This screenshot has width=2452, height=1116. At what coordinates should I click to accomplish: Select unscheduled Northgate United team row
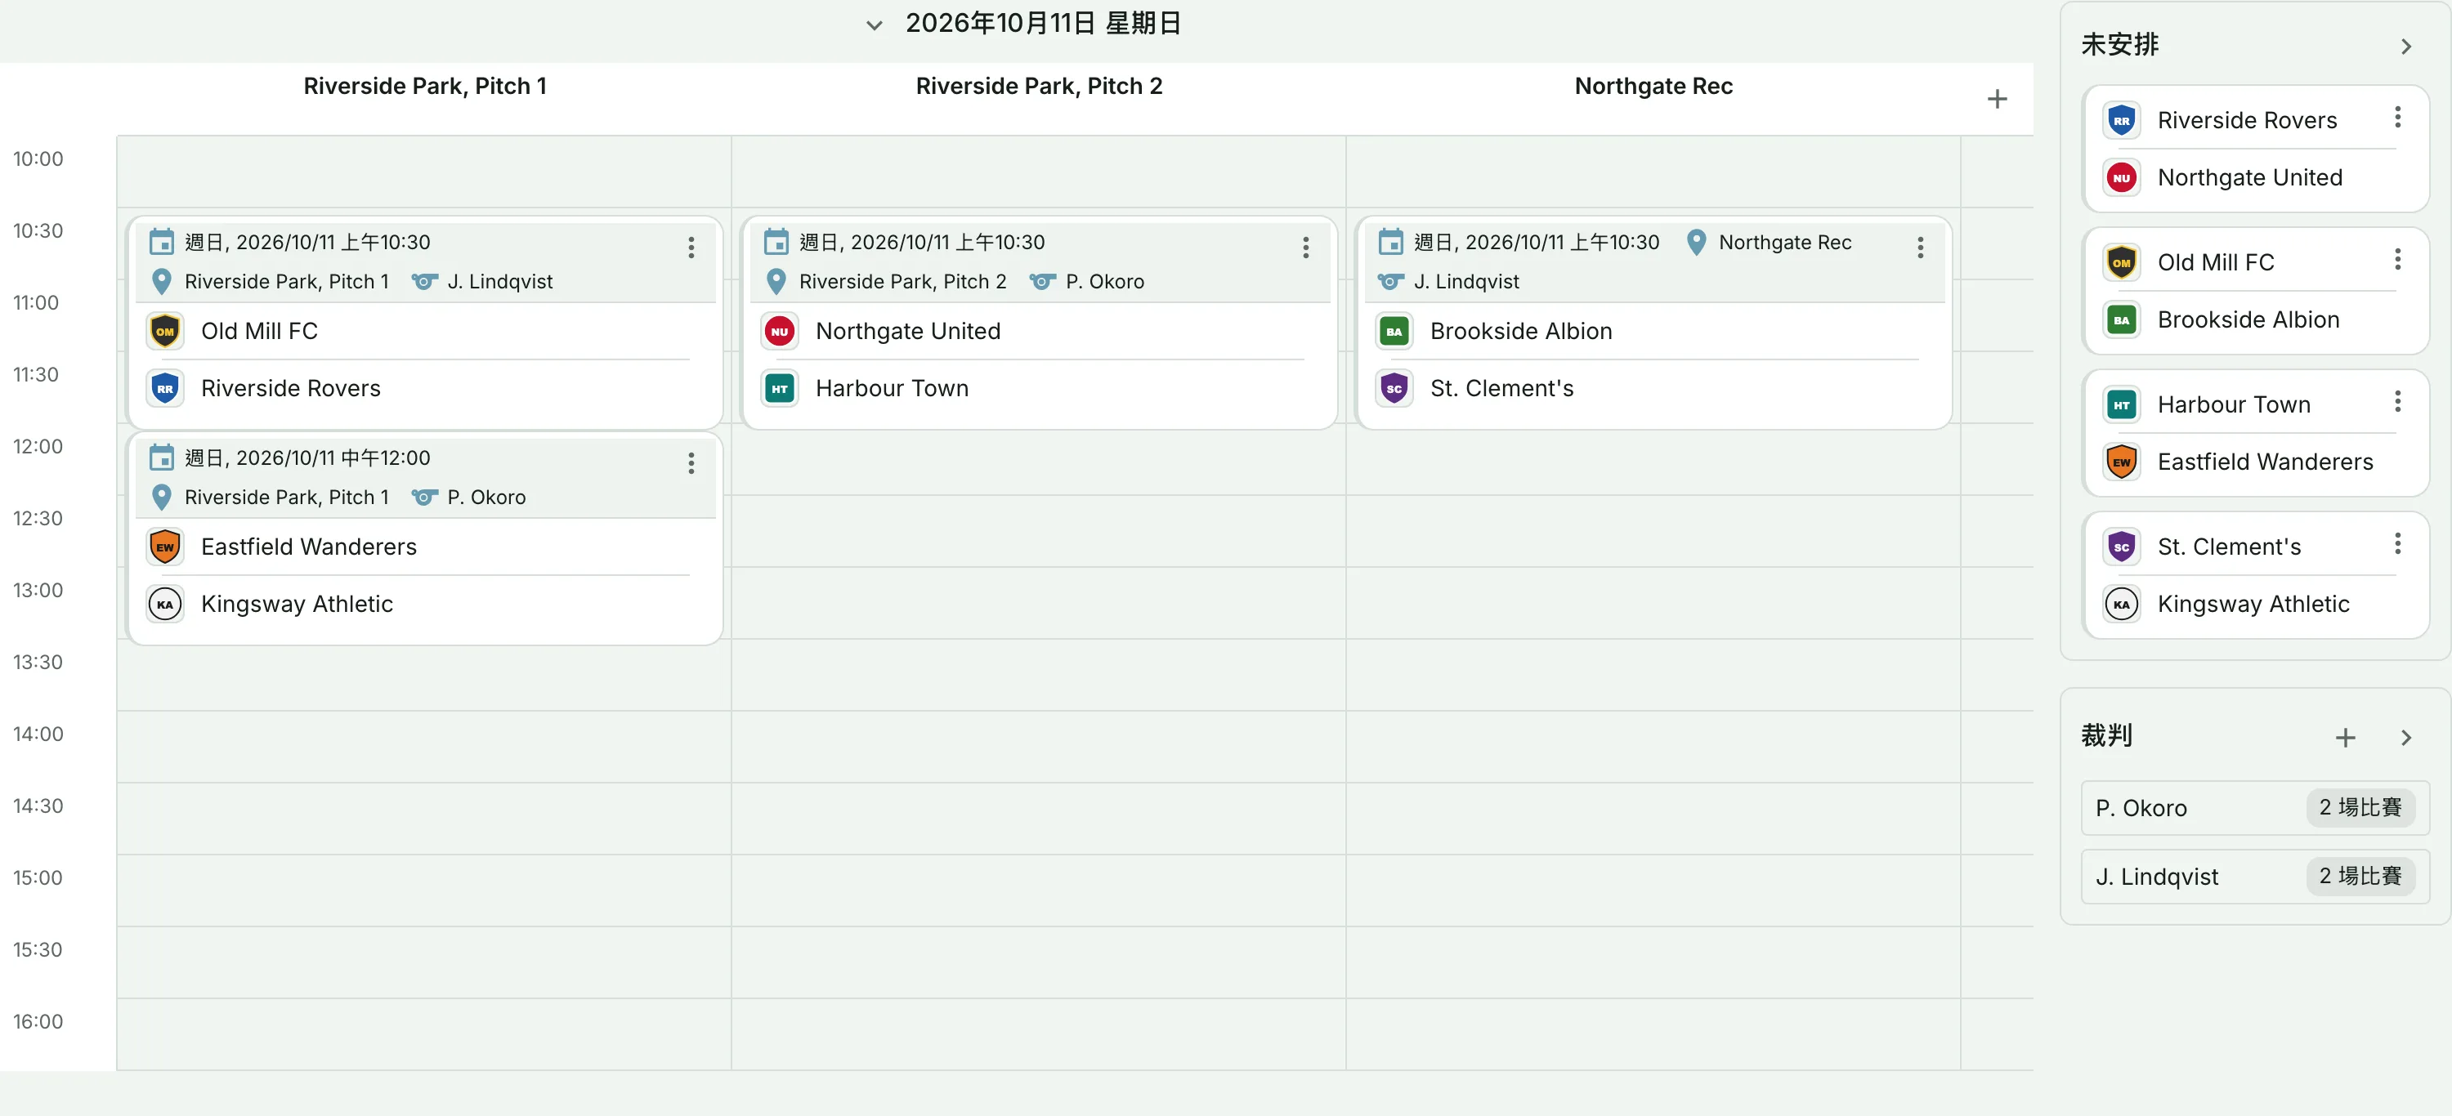[2248, 178]
